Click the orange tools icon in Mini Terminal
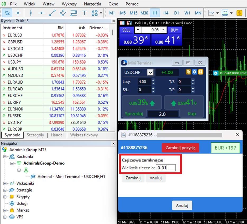Screen dimensions: 247x224 click(201, 72)
